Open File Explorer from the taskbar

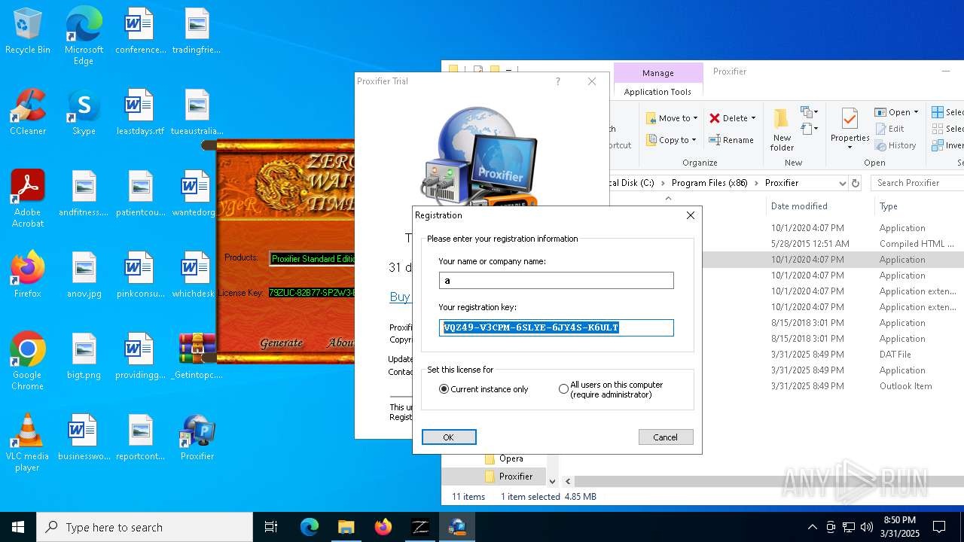point(346,527)
